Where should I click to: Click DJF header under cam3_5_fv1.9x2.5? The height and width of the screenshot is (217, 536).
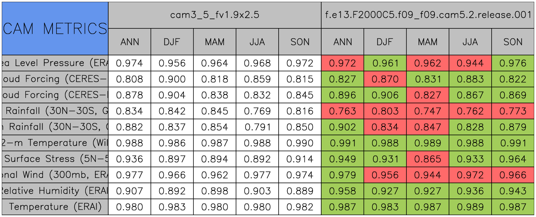point(172,42)
